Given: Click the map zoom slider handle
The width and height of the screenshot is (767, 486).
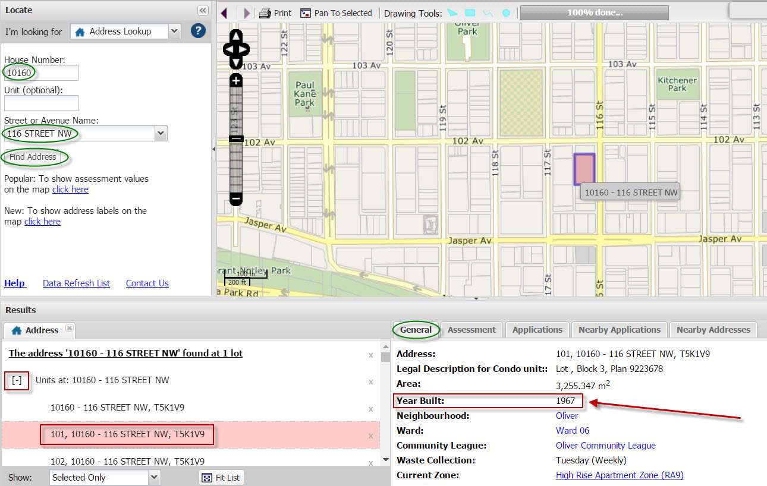Looking at the screenshot, I should point(236,139).
